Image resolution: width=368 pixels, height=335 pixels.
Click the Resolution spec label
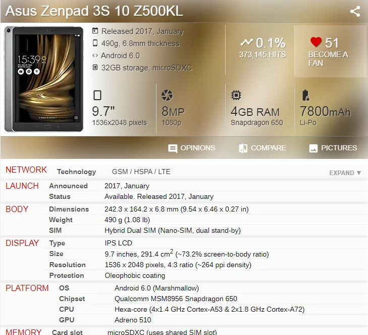67,265
